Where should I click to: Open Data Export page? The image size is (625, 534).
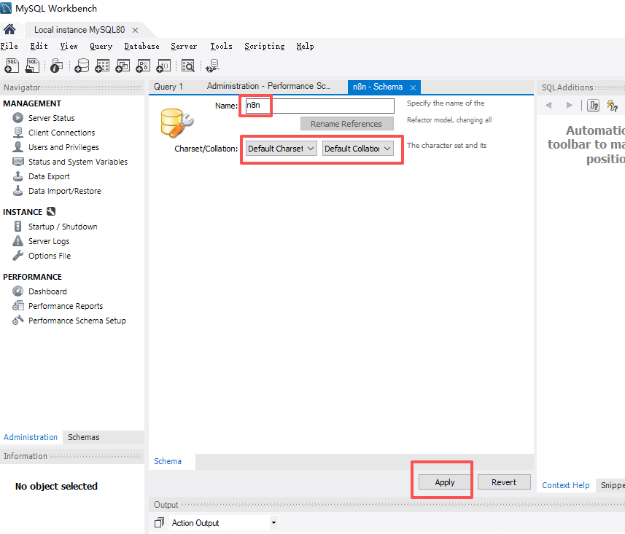click(x=49, y=176)
